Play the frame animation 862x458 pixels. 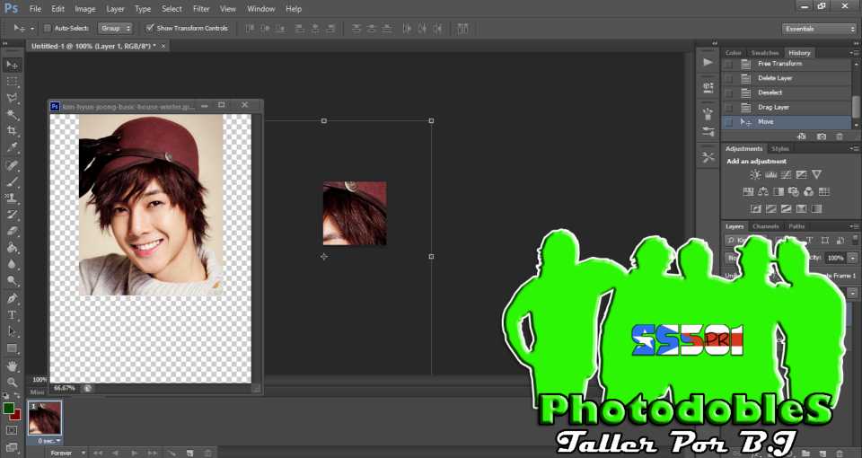(x=134, y=453)
